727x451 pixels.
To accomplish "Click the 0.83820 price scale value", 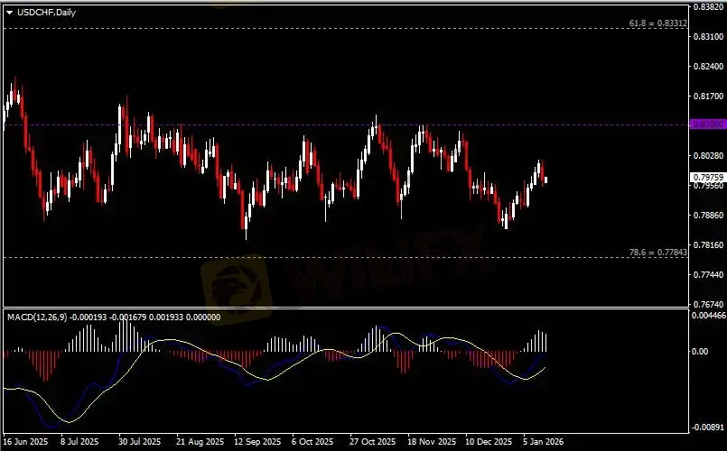I will (708, 7).
